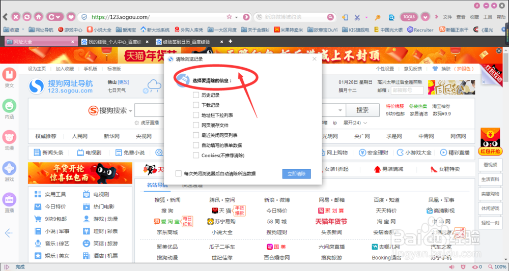This screenshot has height=271, width=509.
Task: Click the 100% zoom level in status bar
Action: 500,267
